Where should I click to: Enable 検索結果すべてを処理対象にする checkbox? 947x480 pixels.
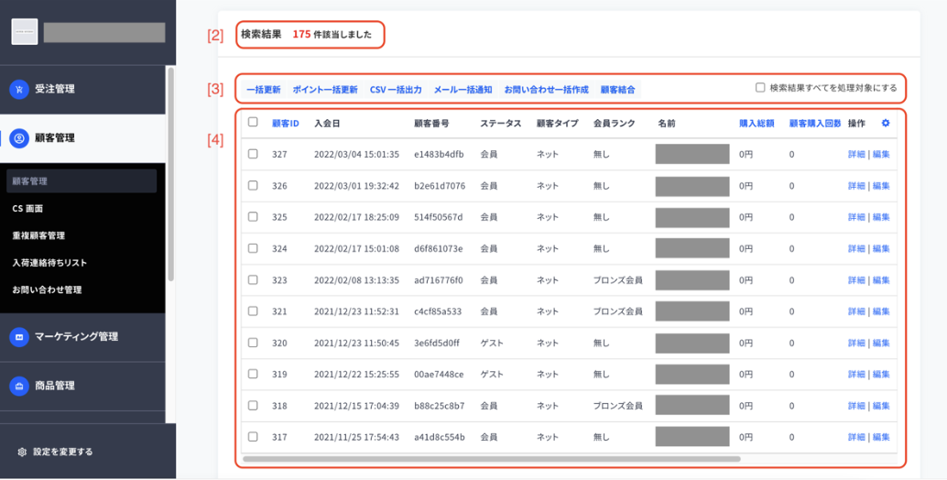[760, 88]
